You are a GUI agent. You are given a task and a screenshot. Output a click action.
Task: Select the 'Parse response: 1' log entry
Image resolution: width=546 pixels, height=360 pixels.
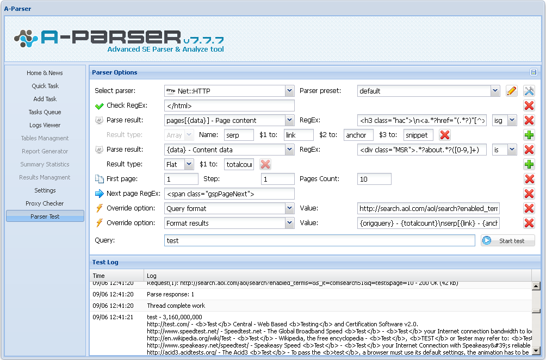tap(311, 294)
